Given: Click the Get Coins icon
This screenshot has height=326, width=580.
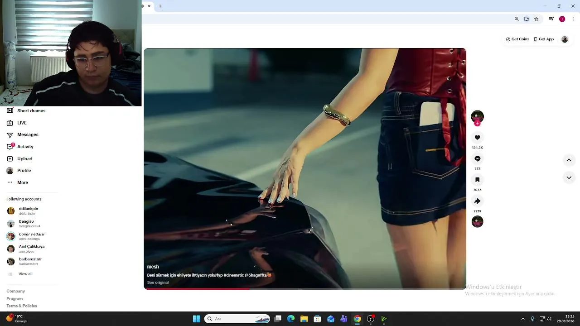Looking at the screenshot, I should 508,39.
